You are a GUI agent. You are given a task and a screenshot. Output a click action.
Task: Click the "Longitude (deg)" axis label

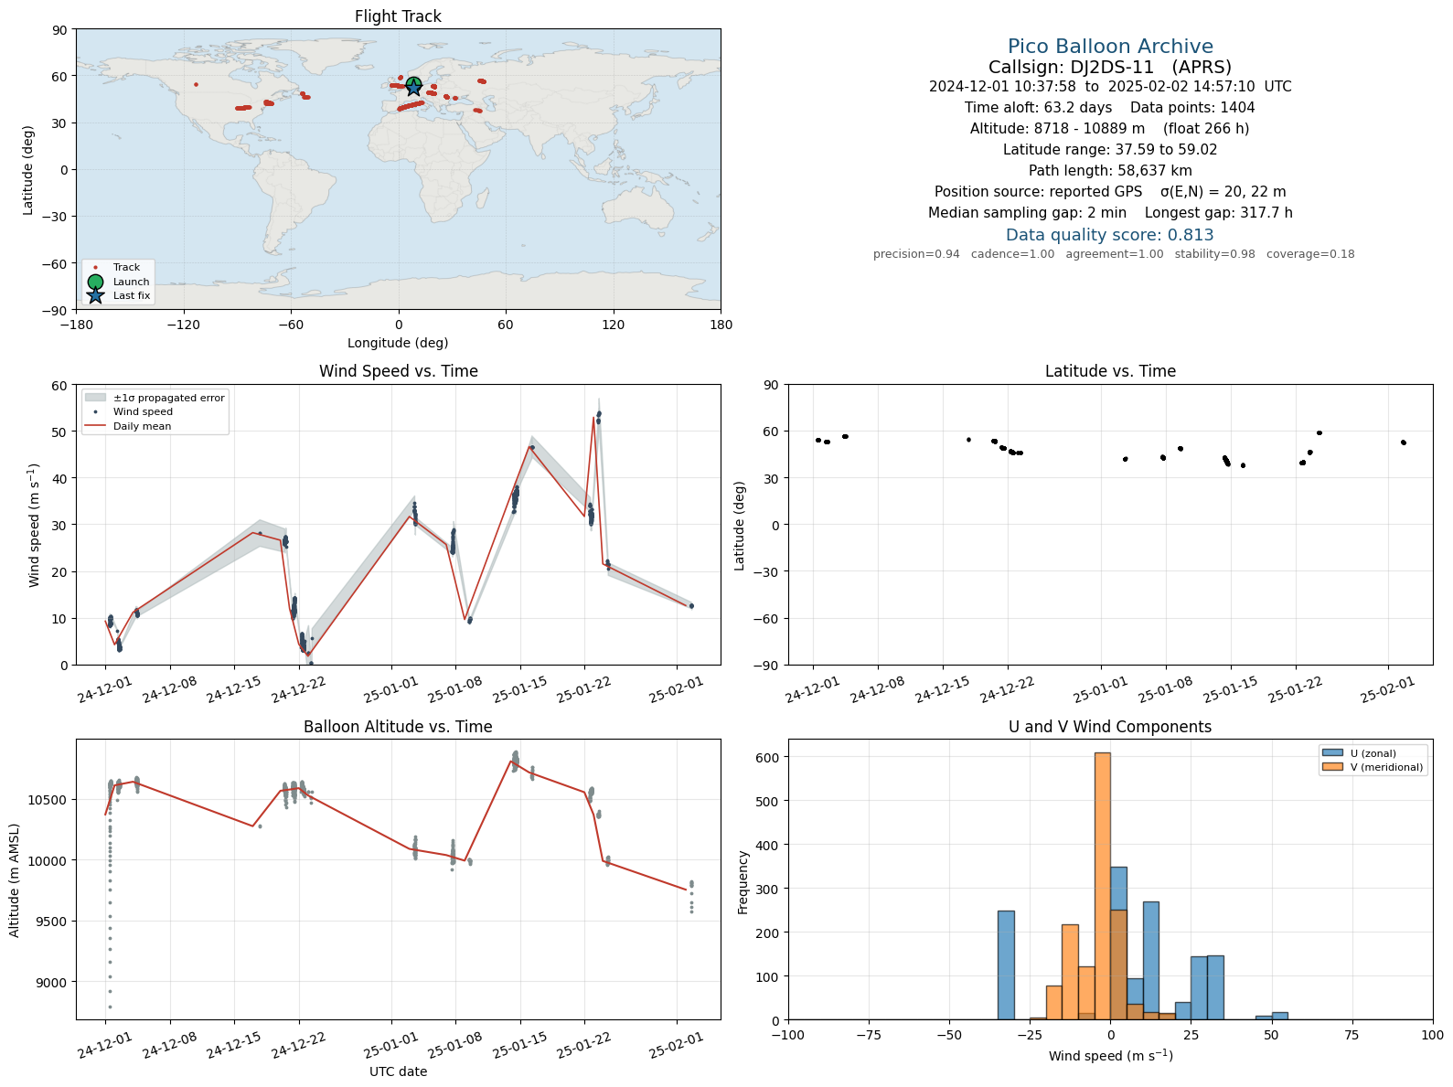click(x=398, y=343)
